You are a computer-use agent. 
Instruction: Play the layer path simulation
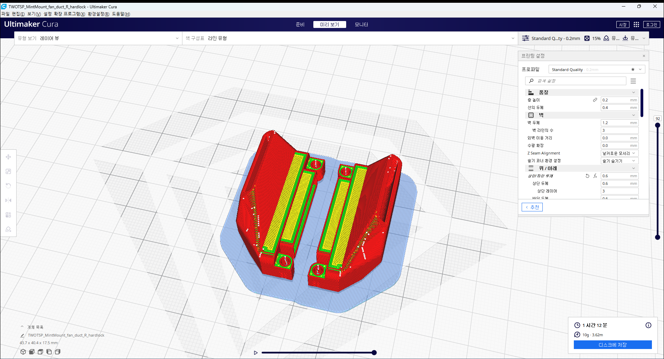pyautogui.click(x=256, y=352)
